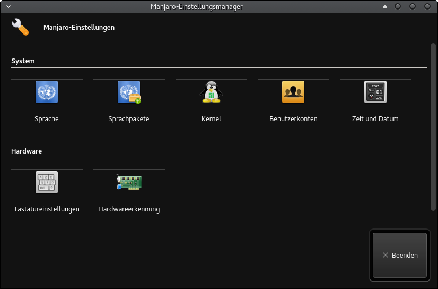Click the Hardwareerkennung circuit card icon
Screen dimensions: 438x289
[x=129, y=182]
